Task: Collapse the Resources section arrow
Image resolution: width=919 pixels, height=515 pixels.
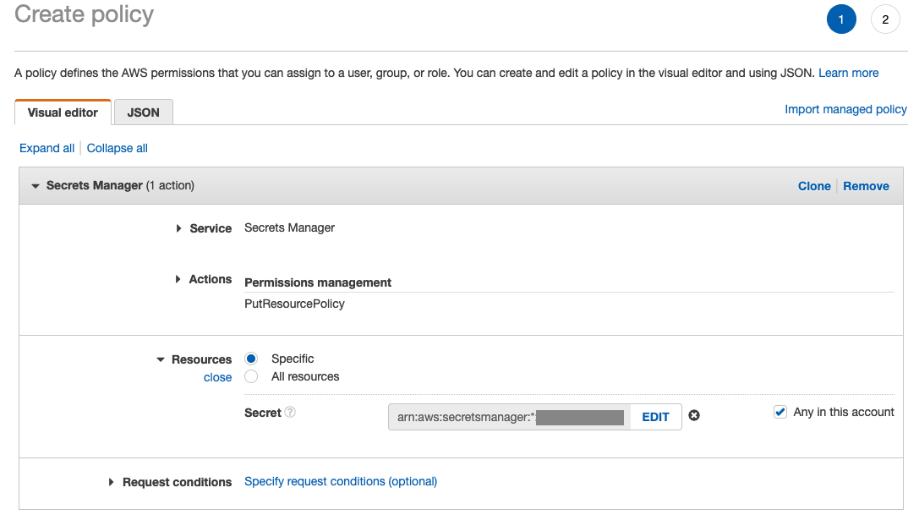Action: click(161, 359)
